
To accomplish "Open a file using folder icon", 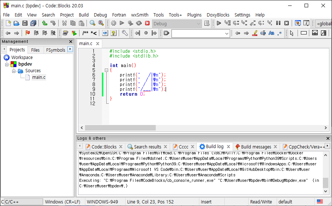I will (16, 23).
